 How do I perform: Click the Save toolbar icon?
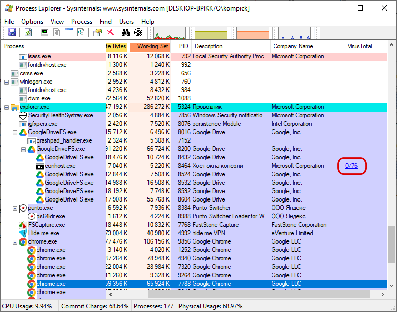(x=12, y=33)
